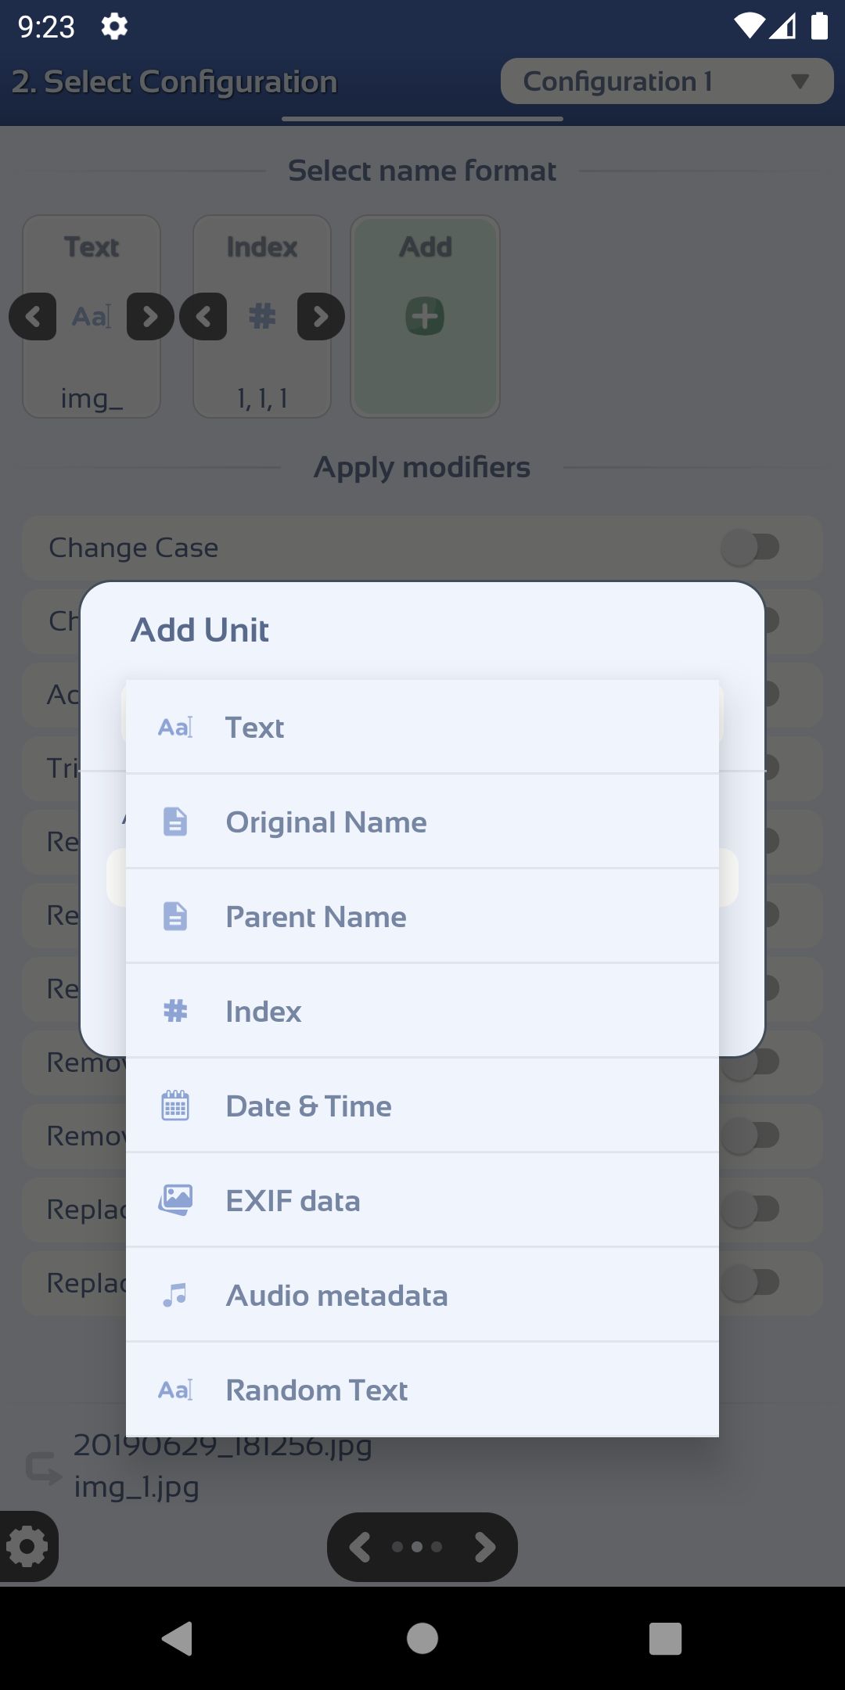Tap the Date & Time calendar icon
The height and width of the screenshot is (1690, 845).
175,1106
